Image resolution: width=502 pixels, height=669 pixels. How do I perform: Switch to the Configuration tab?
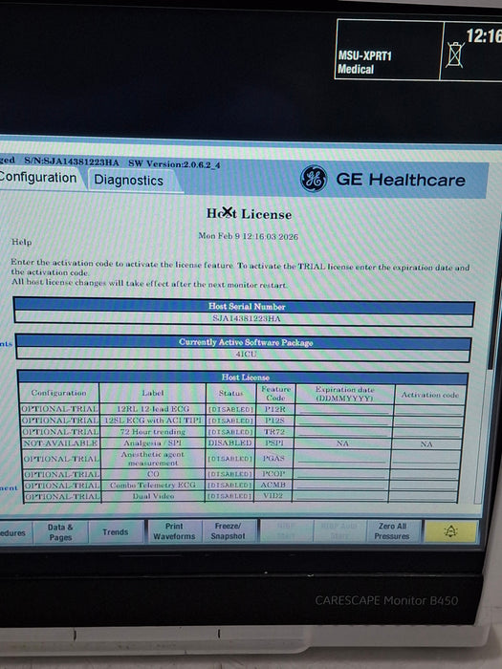click(38, 178)
